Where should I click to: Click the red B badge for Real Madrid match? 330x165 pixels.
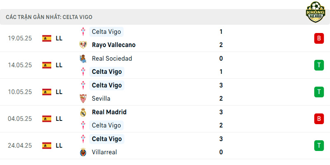319,119
